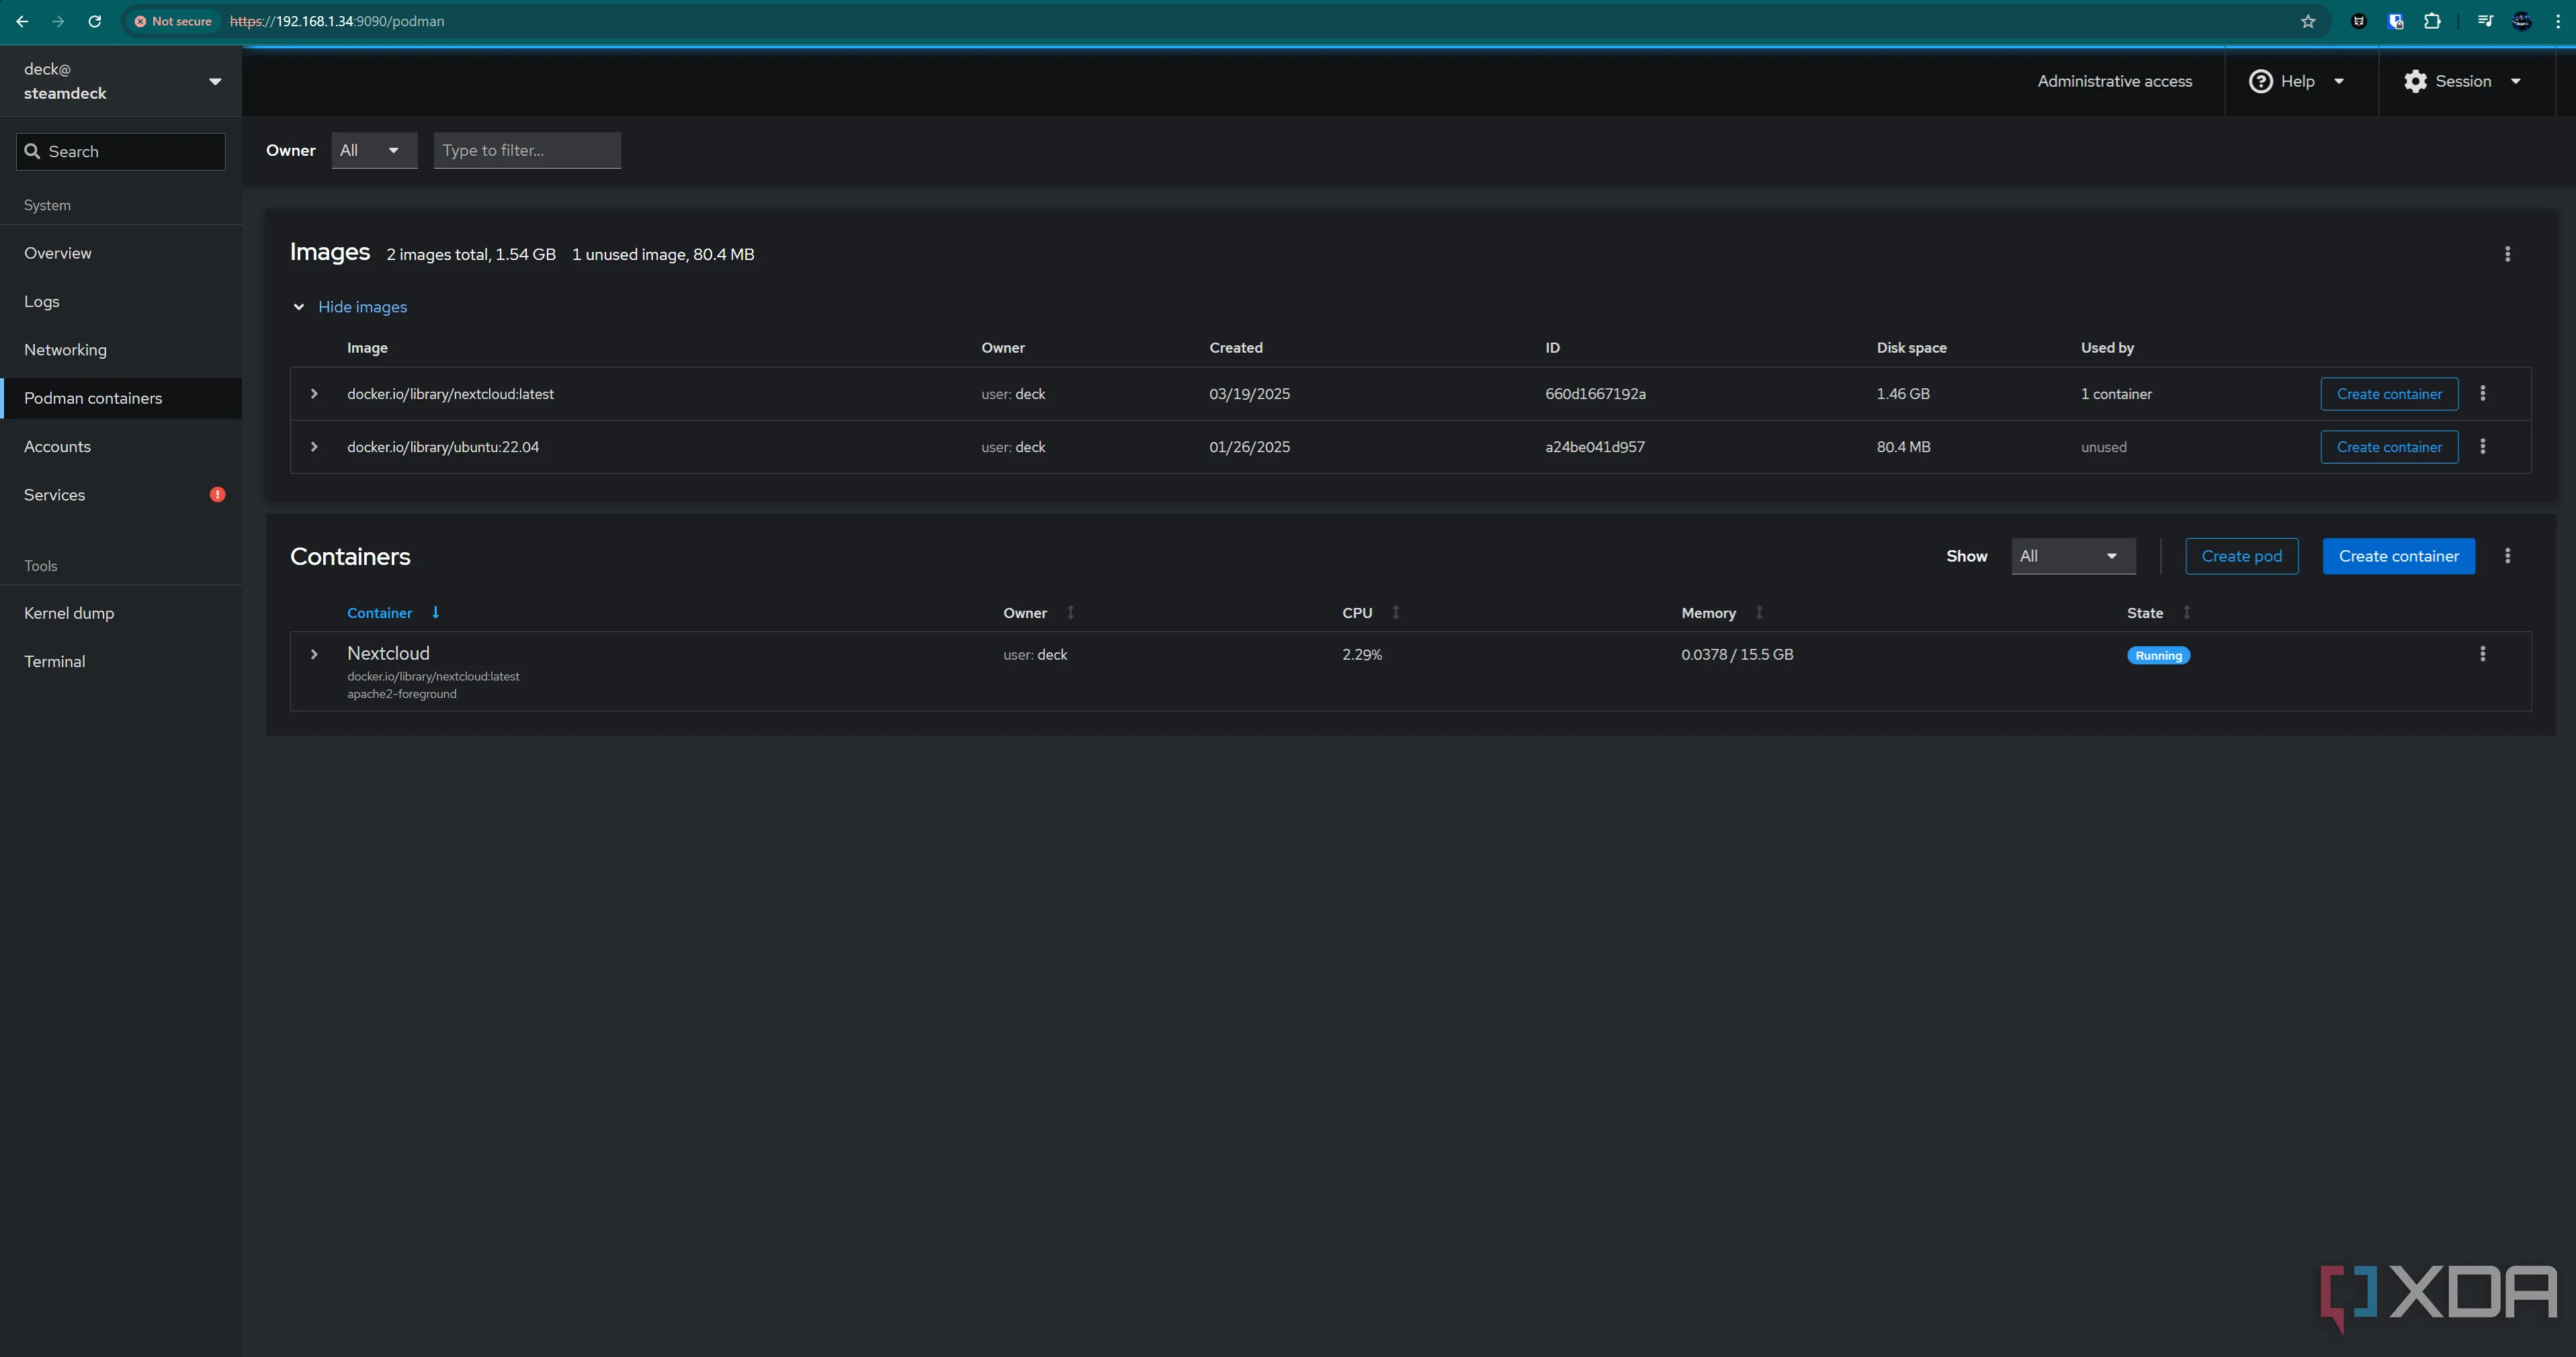
Task: Click Administrative access in the header
Action: point(2114,81)
